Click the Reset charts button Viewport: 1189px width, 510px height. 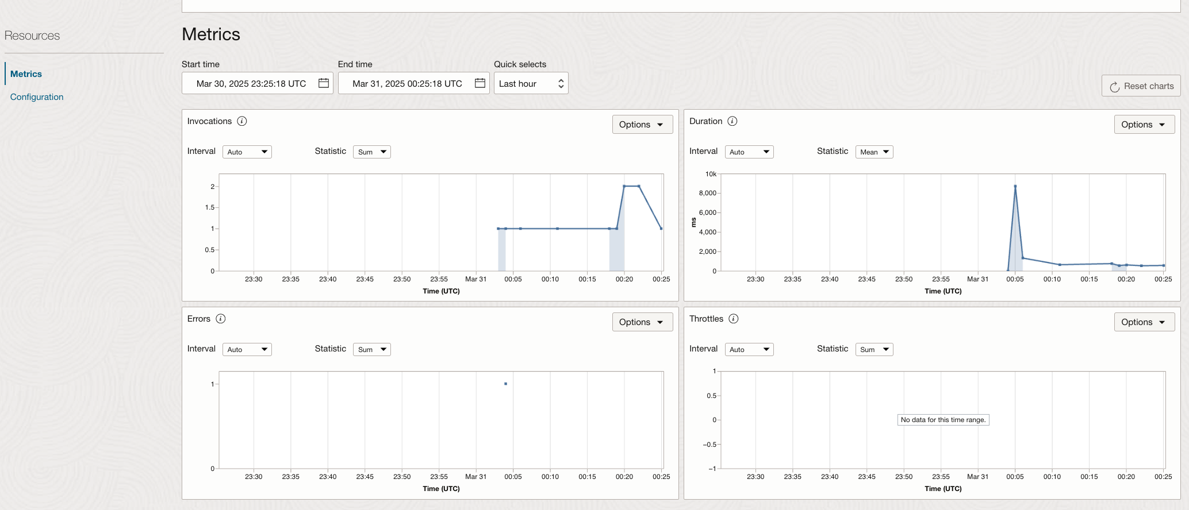[1141, 86]
